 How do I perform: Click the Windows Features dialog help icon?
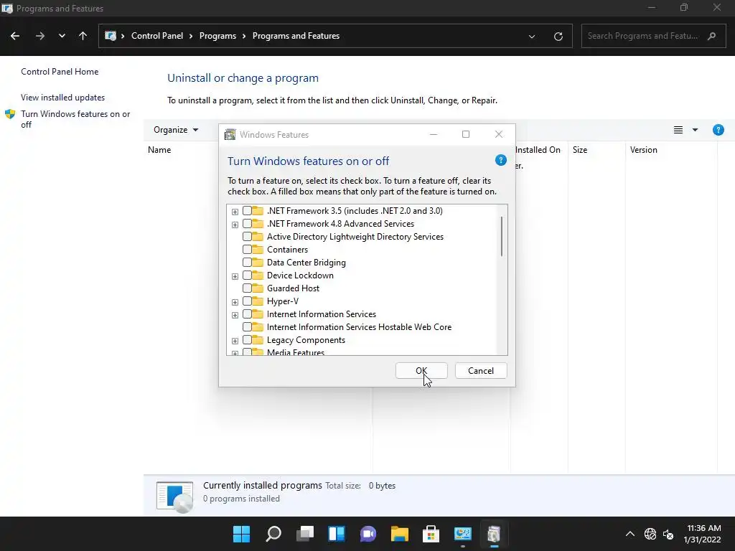[500, 160]
